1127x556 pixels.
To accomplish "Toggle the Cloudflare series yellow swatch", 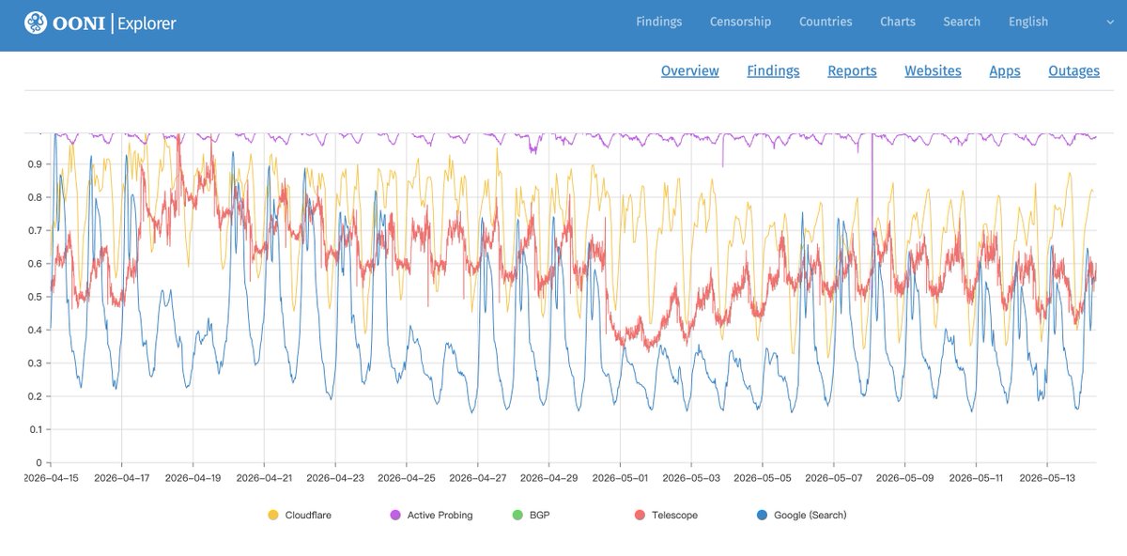I will pos(273,515).
